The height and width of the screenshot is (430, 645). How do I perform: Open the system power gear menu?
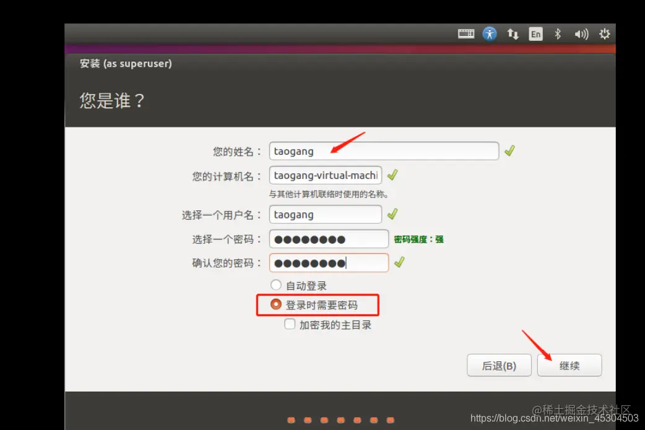[604, 33]
